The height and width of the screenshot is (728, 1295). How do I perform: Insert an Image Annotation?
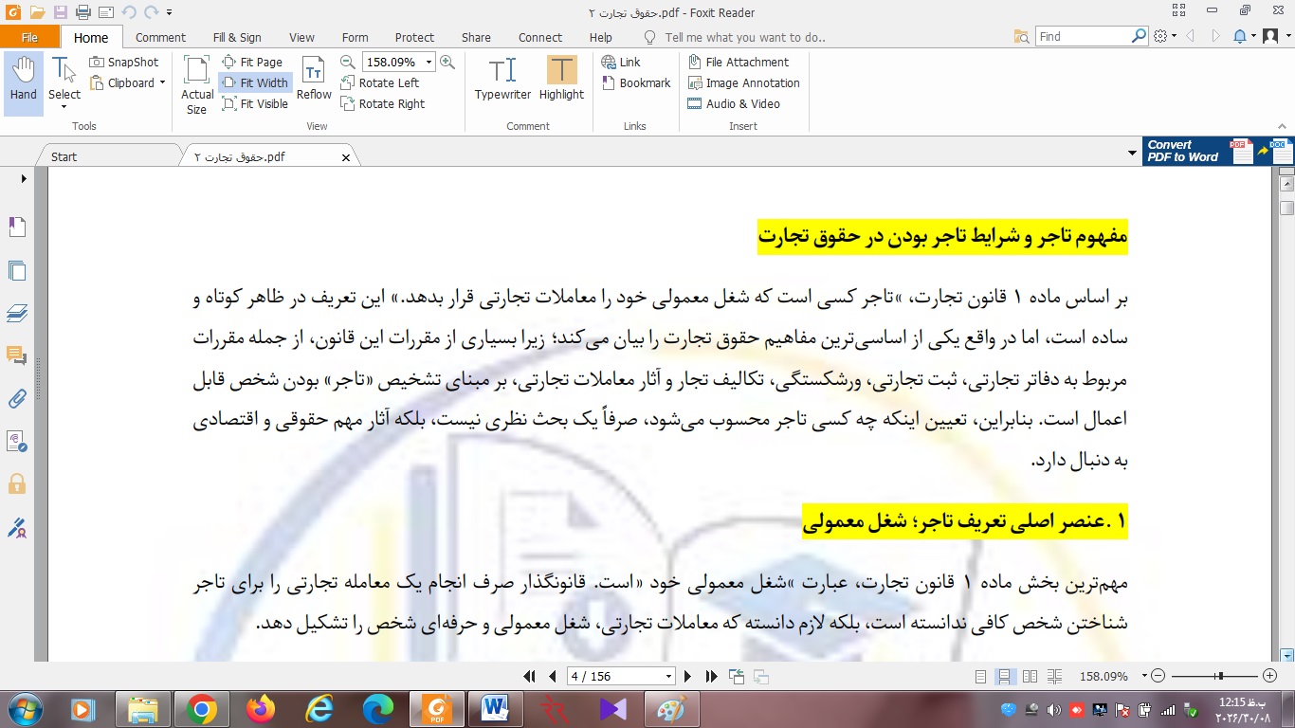743,83
